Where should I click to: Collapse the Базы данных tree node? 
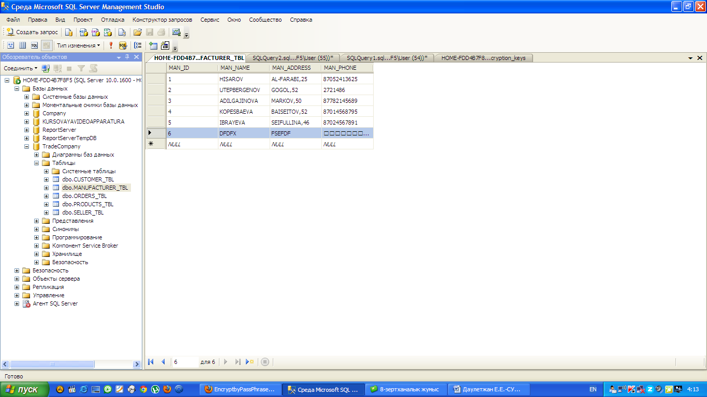(x=17, y=88)
